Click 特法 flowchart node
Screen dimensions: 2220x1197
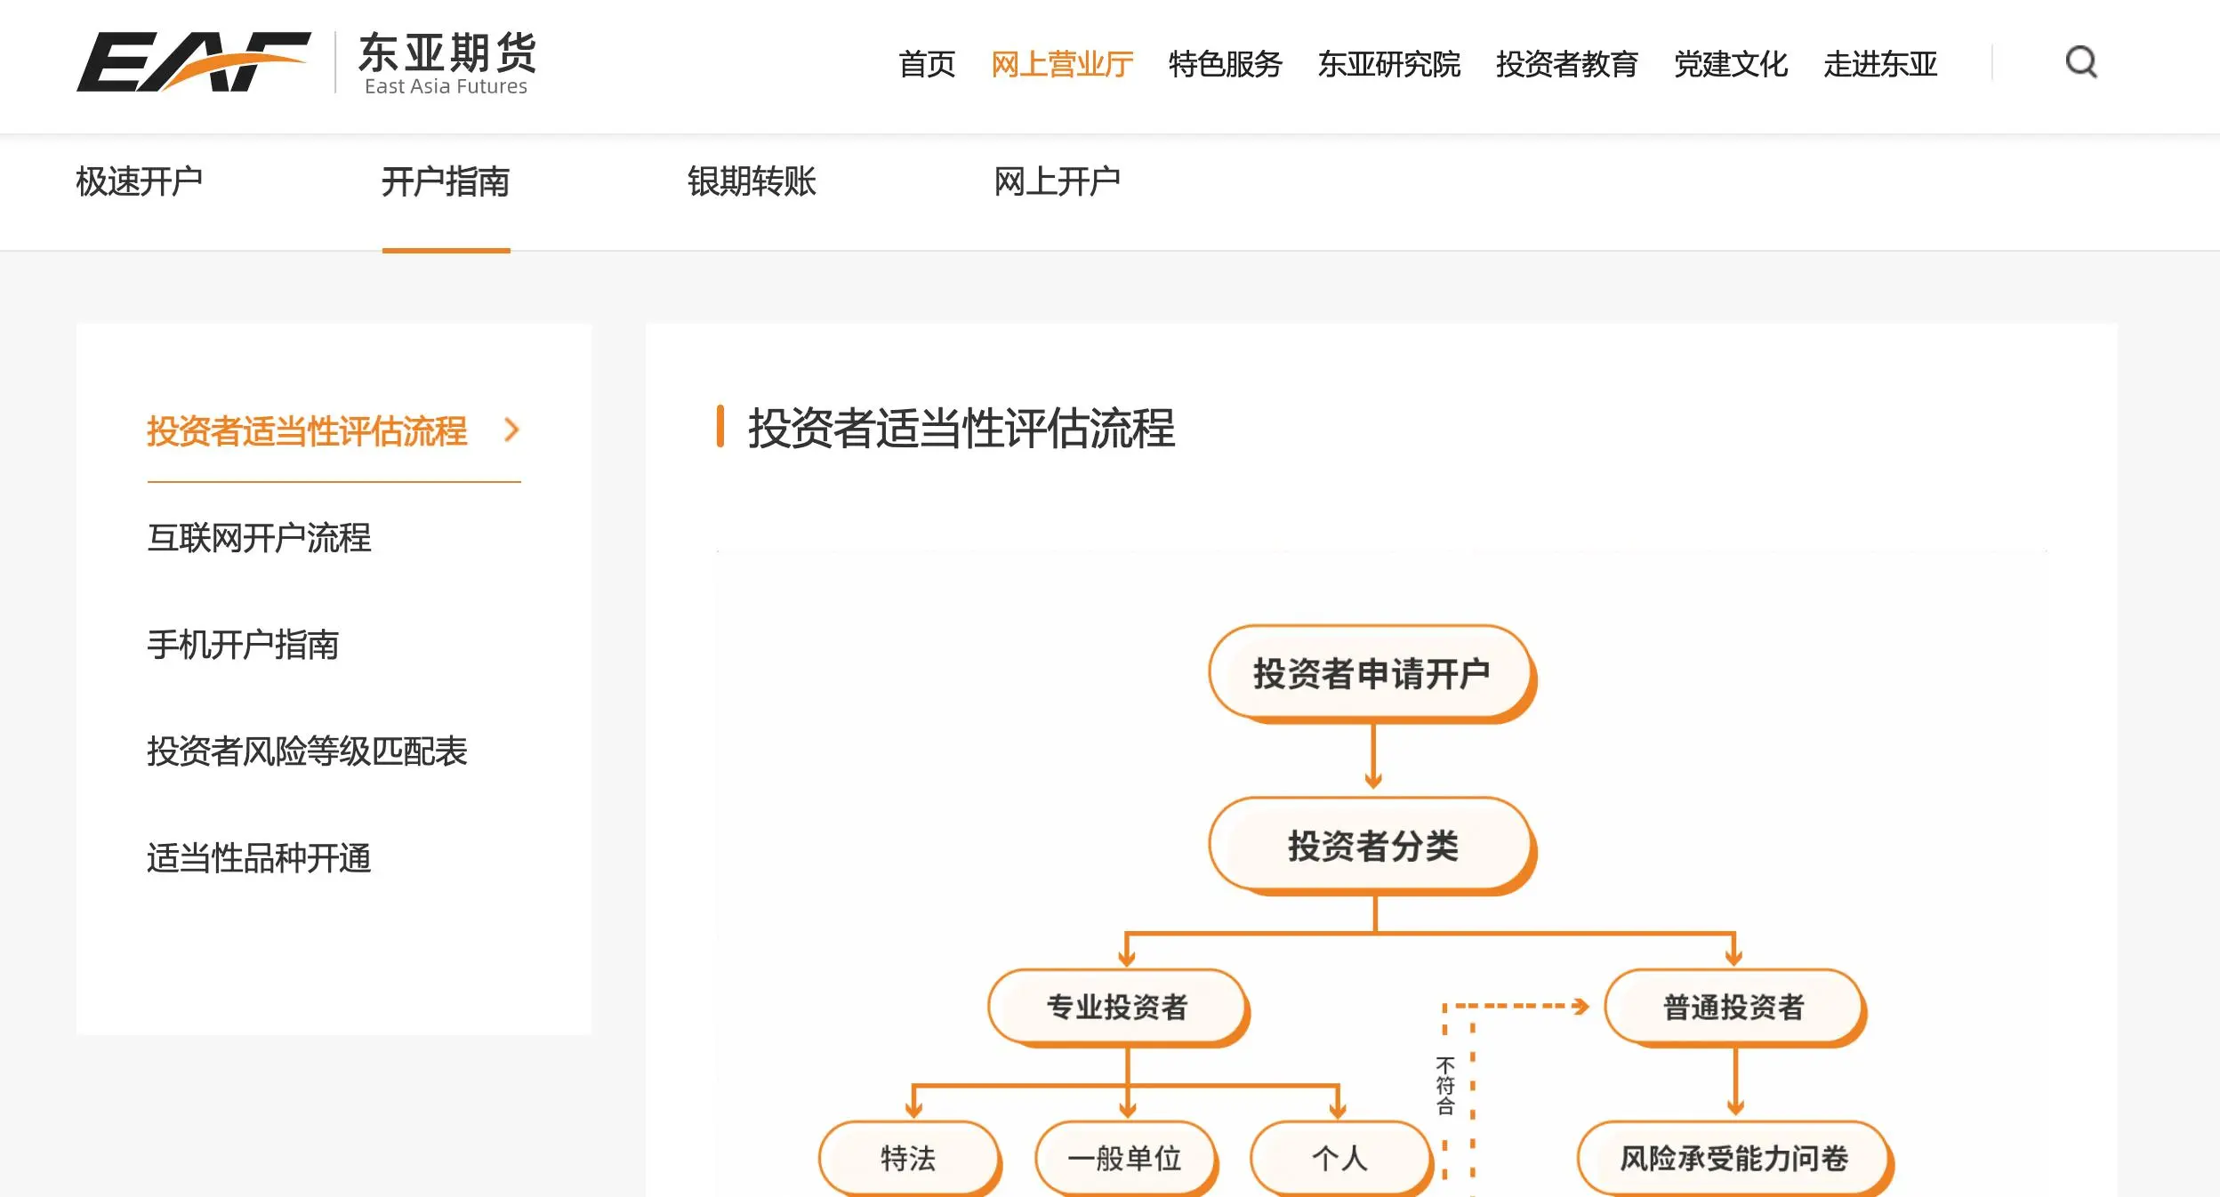(909, 1158)
